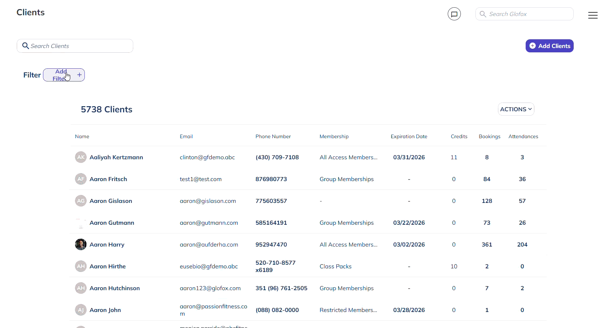Screen dimensions: 613x328
Task: Expand the ACTIONS dropdown
Action: [x=516, y=109]
